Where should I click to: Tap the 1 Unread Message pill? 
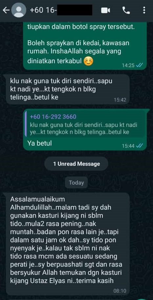coord(76,164)
